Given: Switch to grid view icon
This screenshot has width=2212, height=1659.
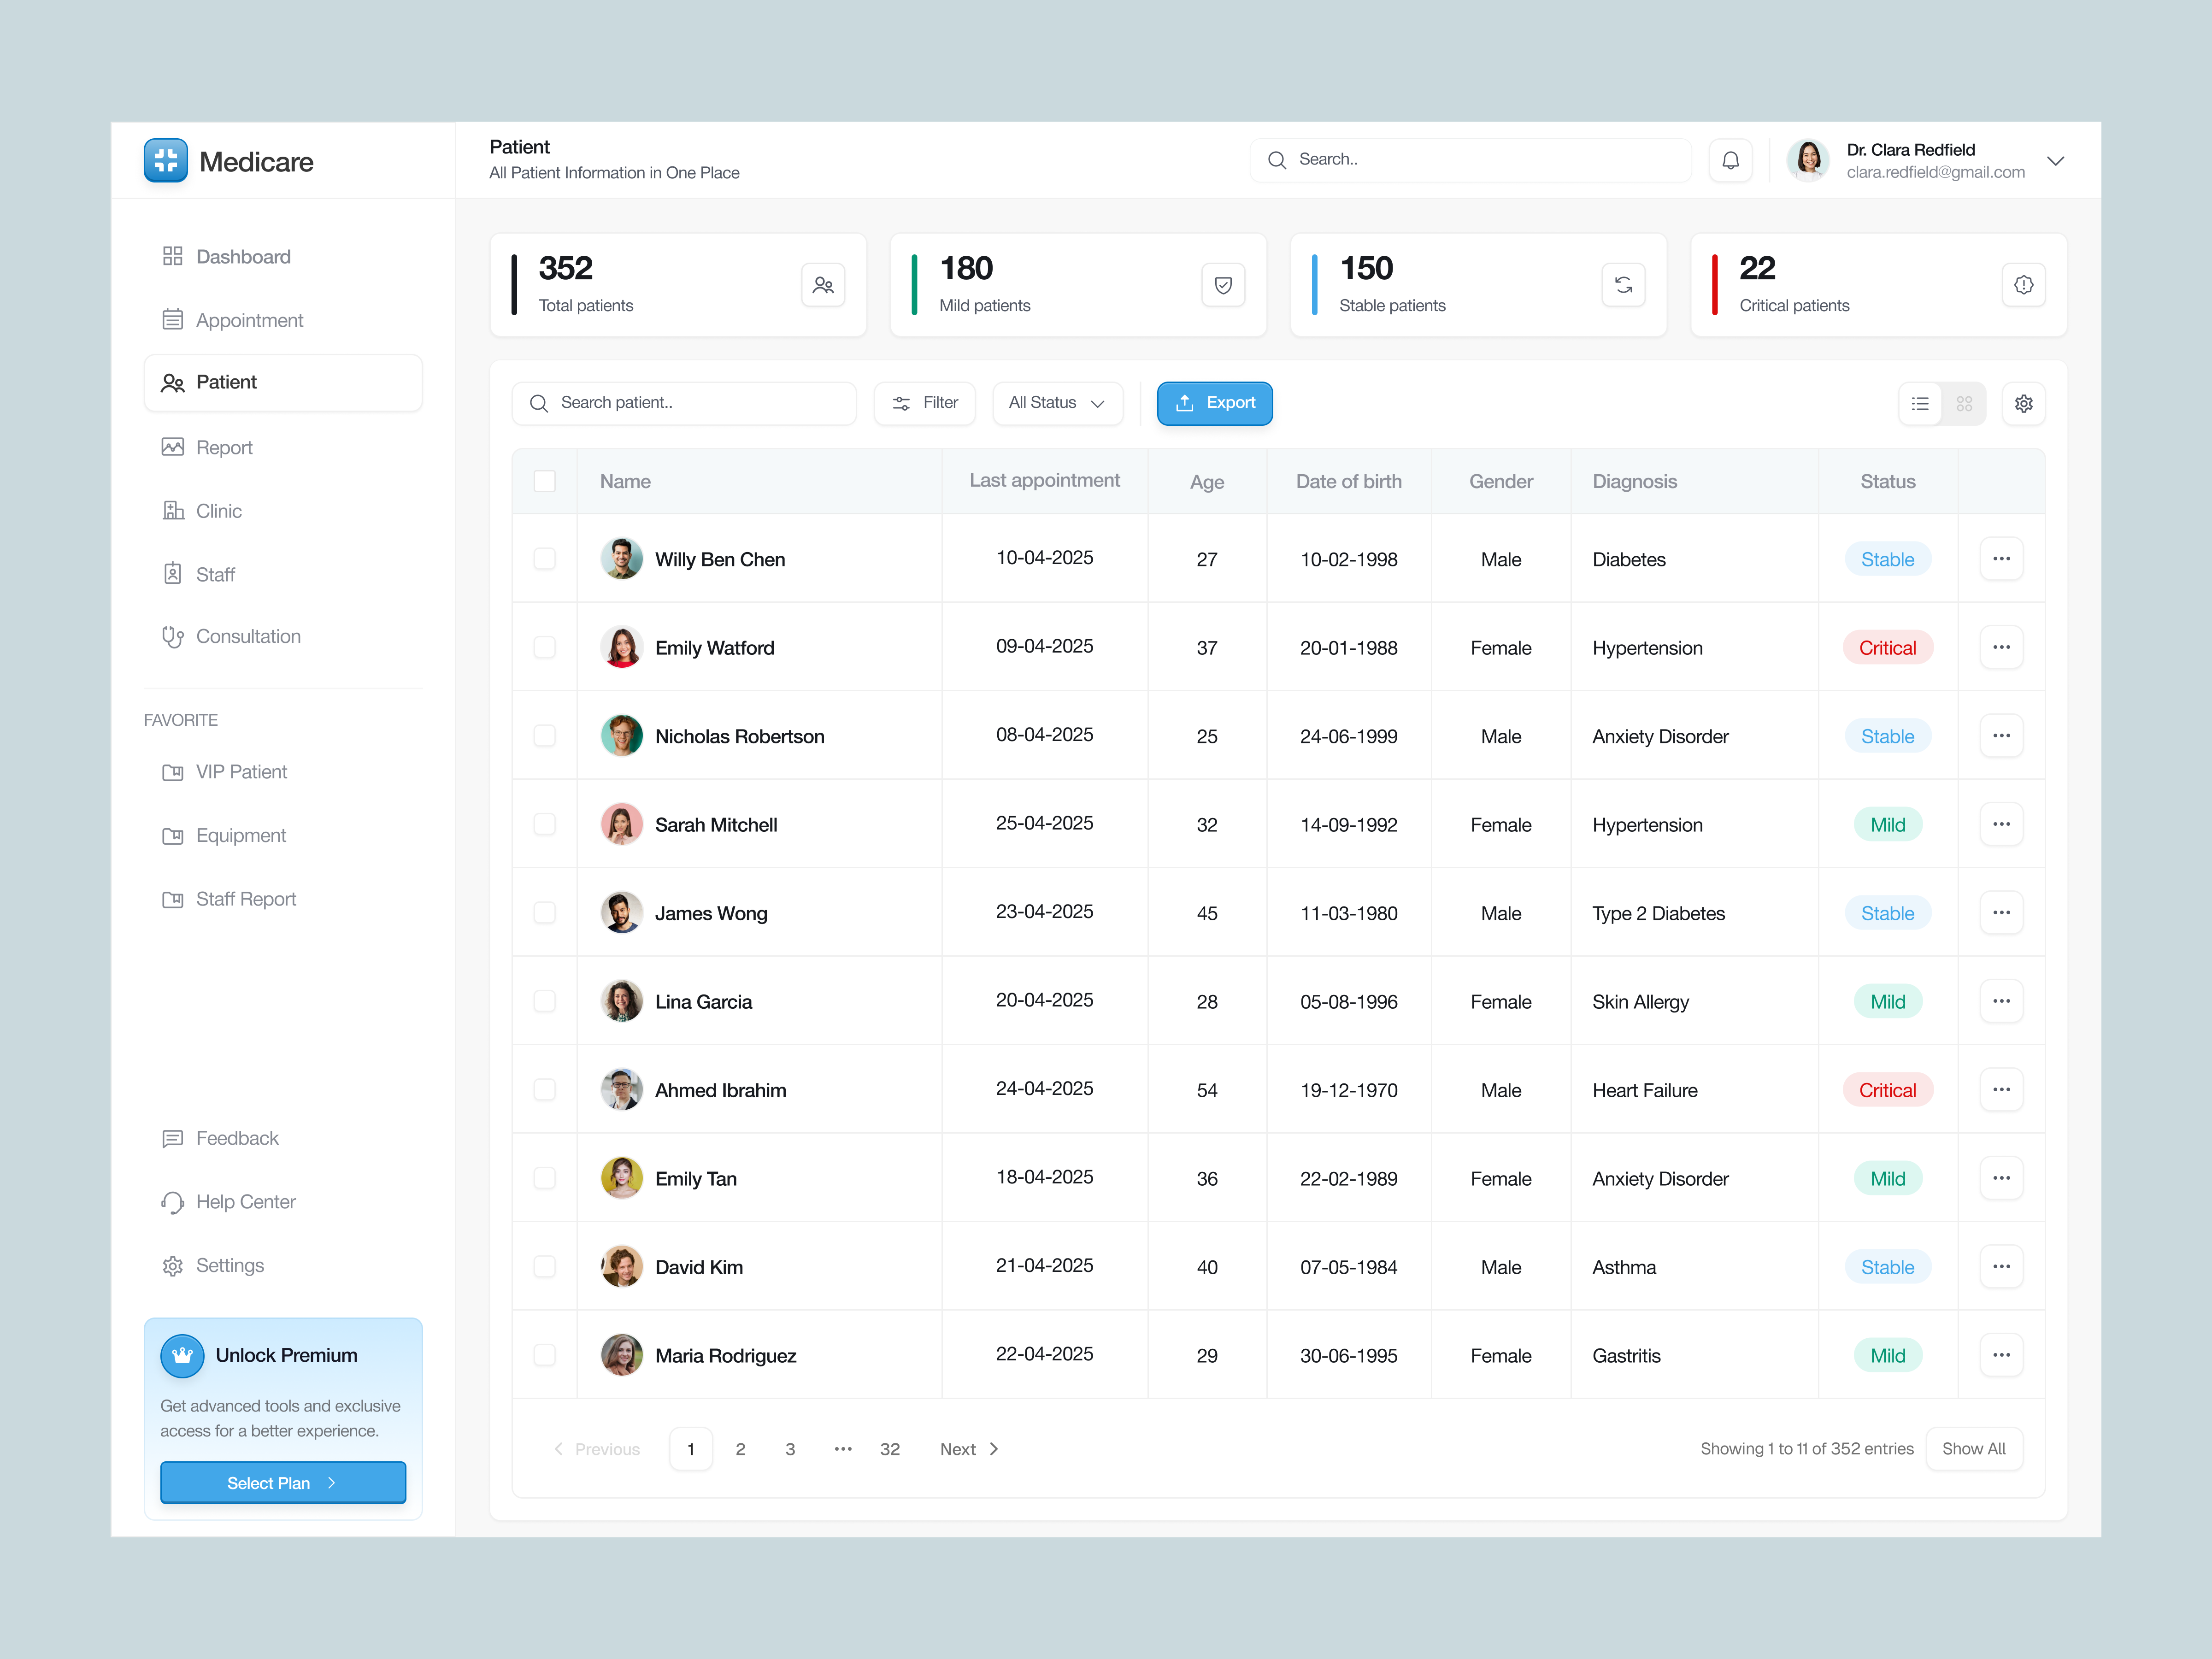Looking at the screenshot, I should 1964,403.
